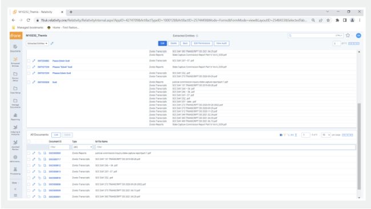The width and height of the screenshot is (371, 209).
Task: Open Review Setup in sidebar
Action: coord(15,76)
